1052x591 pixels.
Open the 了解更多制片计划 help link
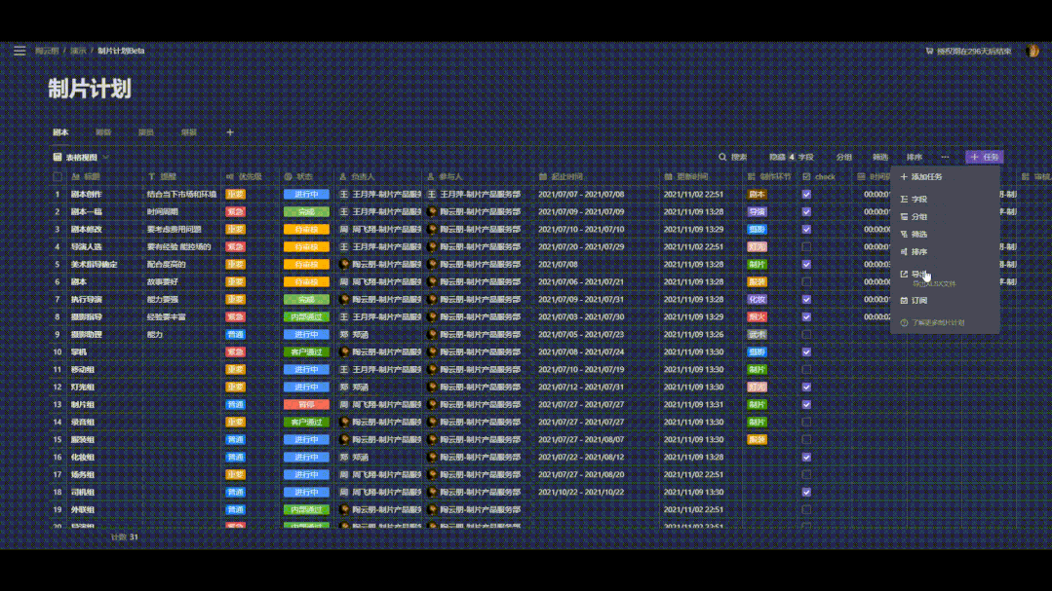pos(938,323)
